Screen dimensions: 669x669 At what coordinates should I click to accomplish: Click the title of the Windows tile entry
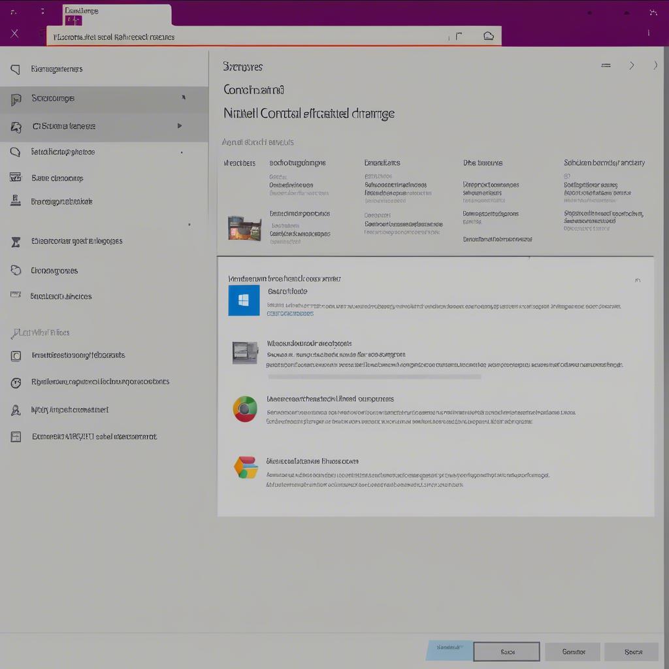[287, 291]
